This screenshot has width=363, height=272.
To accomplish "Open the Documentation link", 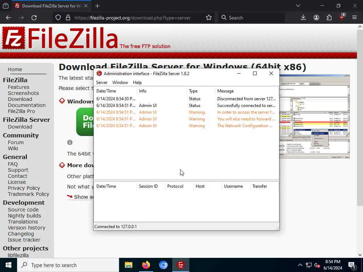I will [27, 105].
